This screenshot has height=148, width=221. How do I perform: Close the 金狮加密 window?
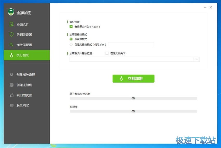[211, 7]
